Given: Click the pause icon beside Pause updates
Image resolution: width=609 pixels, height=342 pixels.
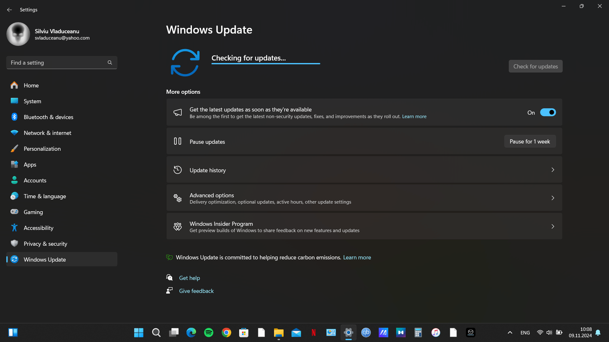Looking at the screenshot, I should pos(178,141).
